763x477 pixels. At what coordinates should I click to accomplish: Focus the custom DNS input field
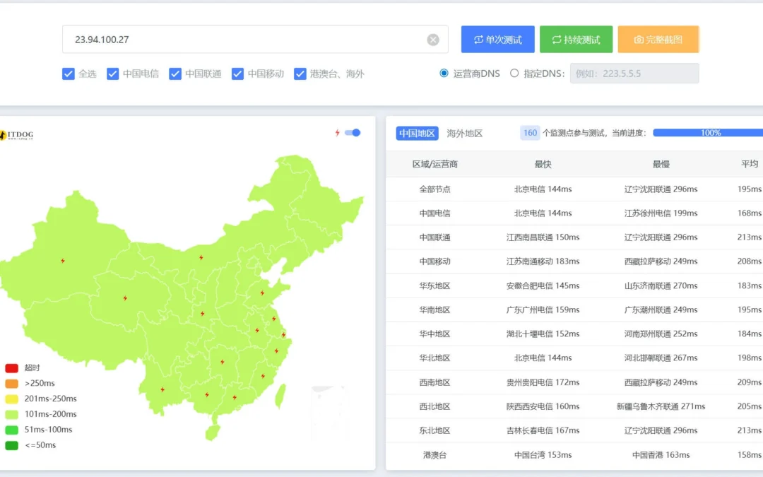pyautogui.click(x=634, y=73)
